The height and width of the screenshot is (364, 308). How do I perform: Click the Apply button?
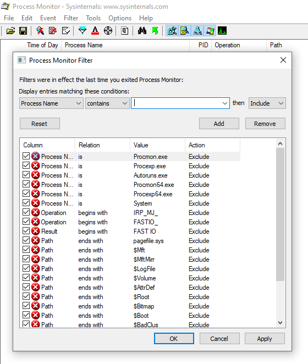pyautogui.click(x=265, y=339)
